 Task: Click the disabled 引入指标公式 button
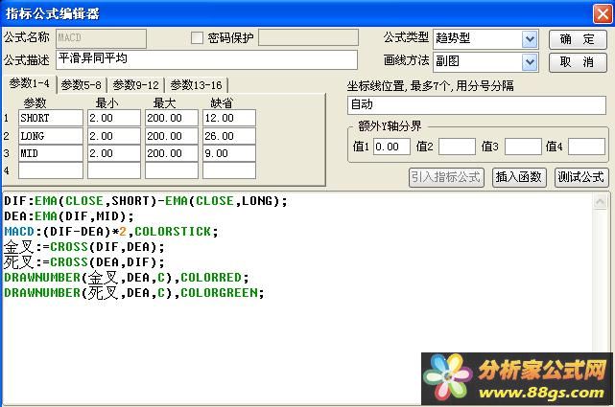pos(446,178)
